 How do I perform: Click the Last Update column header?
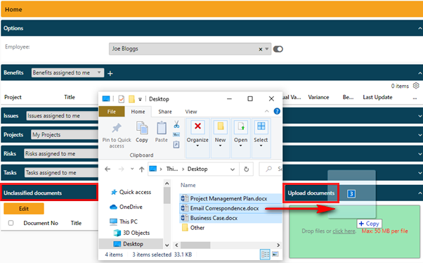pos(377,97)
